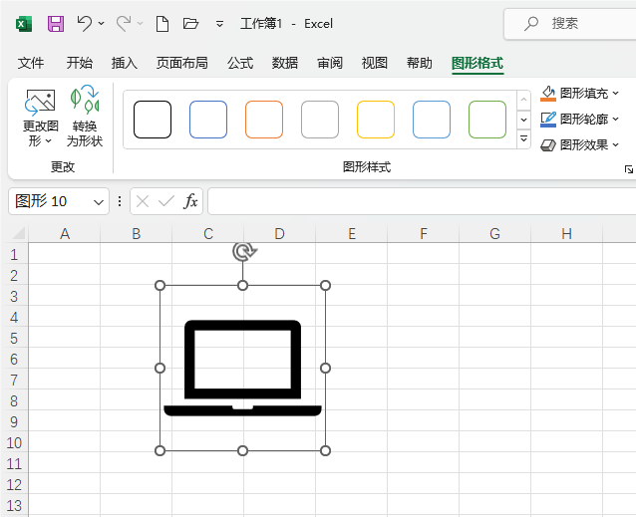Switch to the 插入 (Insert) tab
This screenshot has width=636, height=517.
click(x=125, y=63)
